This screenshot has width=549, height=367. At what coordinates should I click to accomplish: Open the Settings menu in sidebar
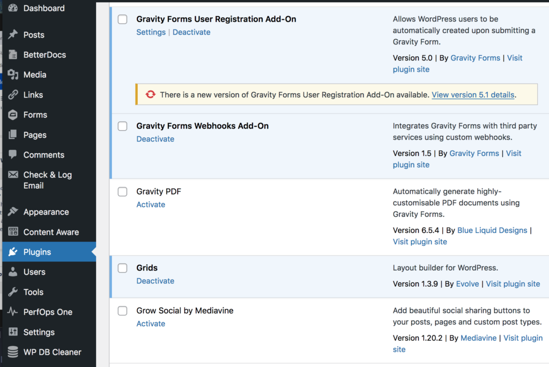click(39, 332)
